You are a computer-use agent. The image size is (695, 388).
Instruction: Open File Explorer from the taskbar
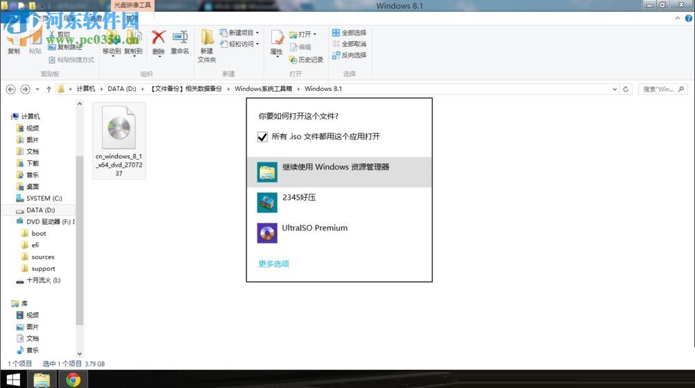(x=42, y=380)
